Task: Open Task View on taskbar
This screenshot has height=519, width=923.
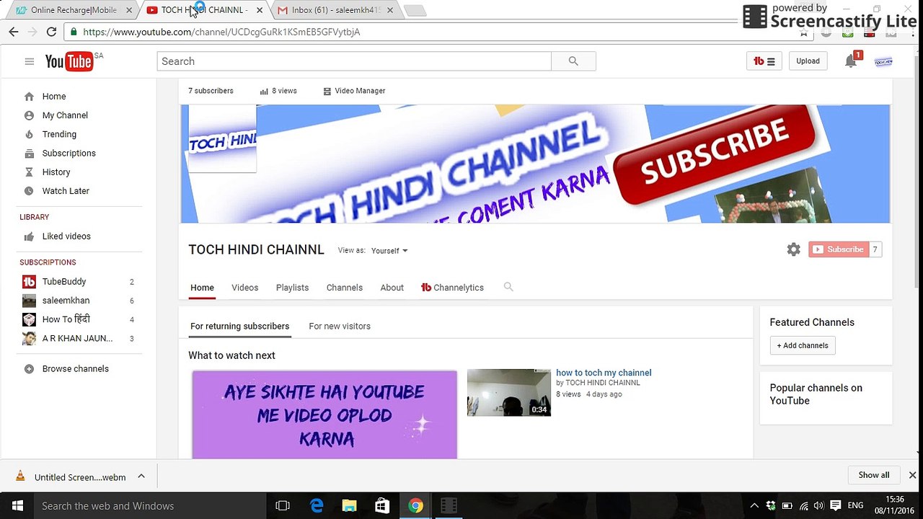Action: click(x=283, y=506)
